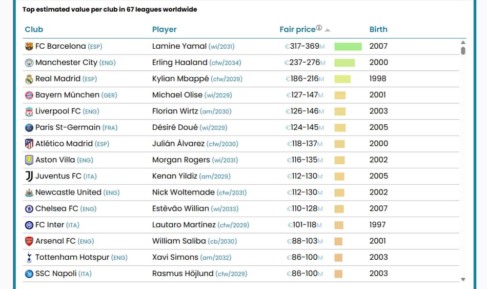Sort table by Player column header
The width and height of the screenshot is (487, 289).
pos(165,30)
